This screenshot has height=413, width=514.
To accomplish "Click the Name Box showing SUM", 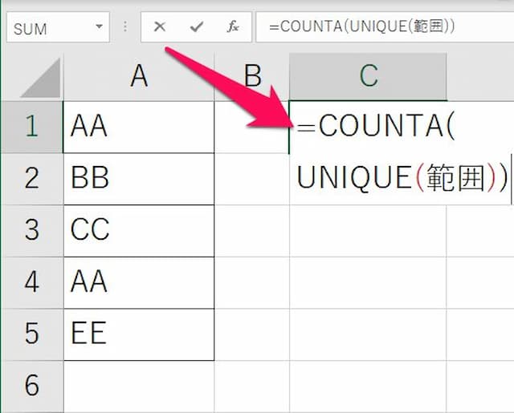I will (48, 28).
